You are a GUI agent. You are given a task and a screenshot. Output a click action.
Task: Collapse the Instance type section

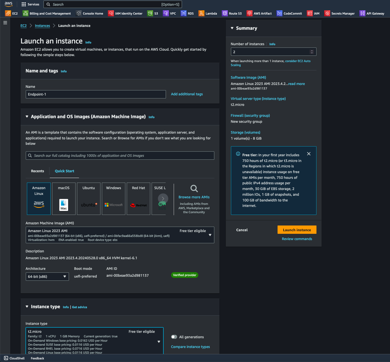[x=27, y=306]
